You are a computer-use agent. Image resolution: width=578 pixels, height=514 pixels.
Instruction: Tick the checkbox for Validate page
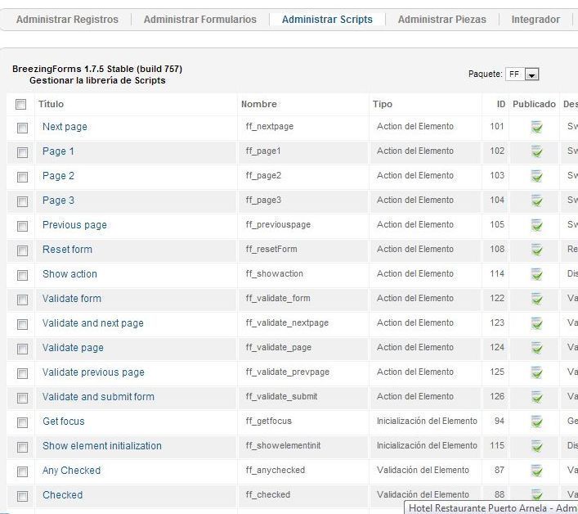pos(23,349)
